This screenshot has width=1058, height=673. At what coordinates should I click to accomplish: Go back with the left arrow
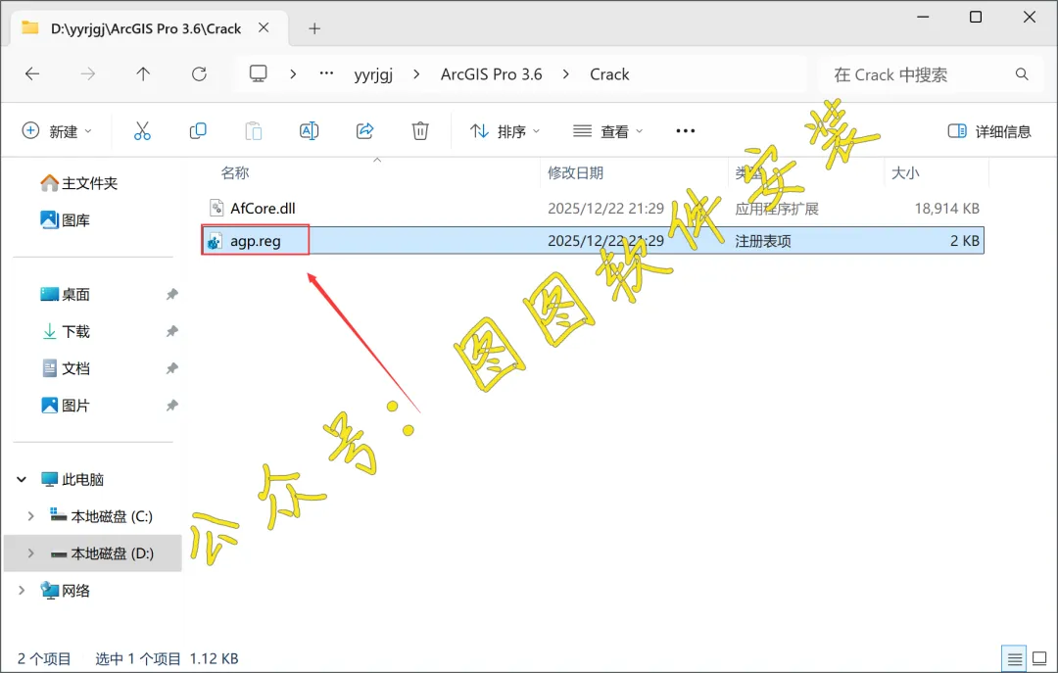point(32,73)
